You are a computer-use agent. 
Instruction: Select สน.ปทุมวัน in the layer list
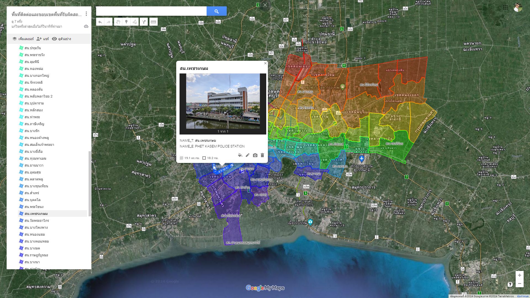pos(33,48)
